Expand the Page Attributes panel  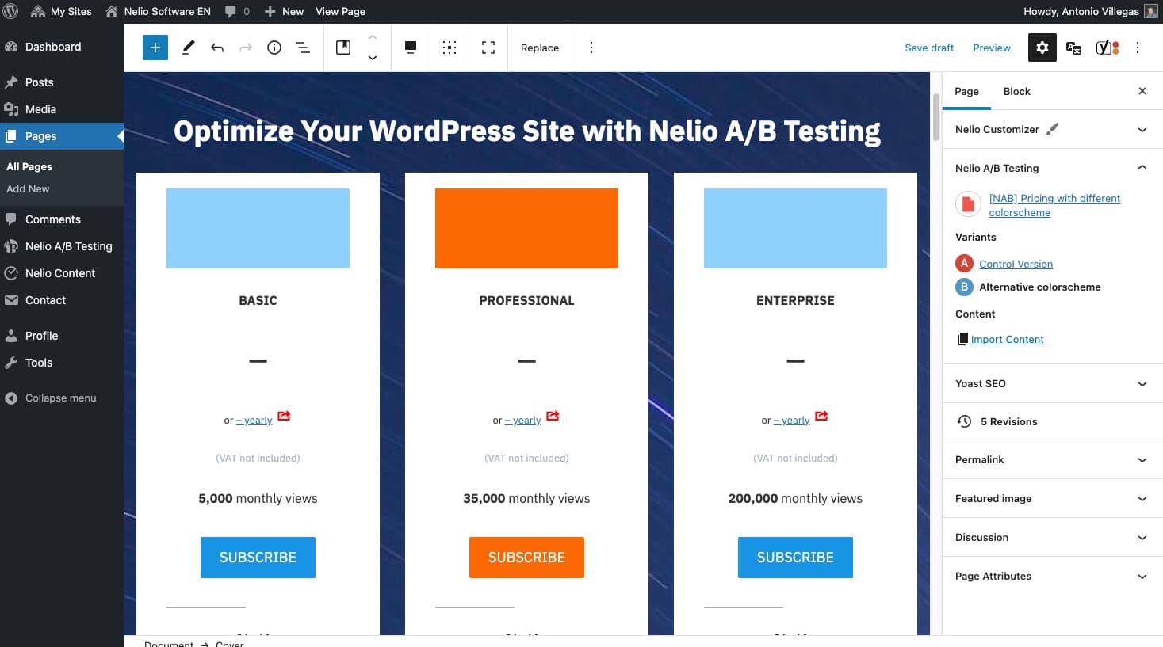tap(1053, 576)
